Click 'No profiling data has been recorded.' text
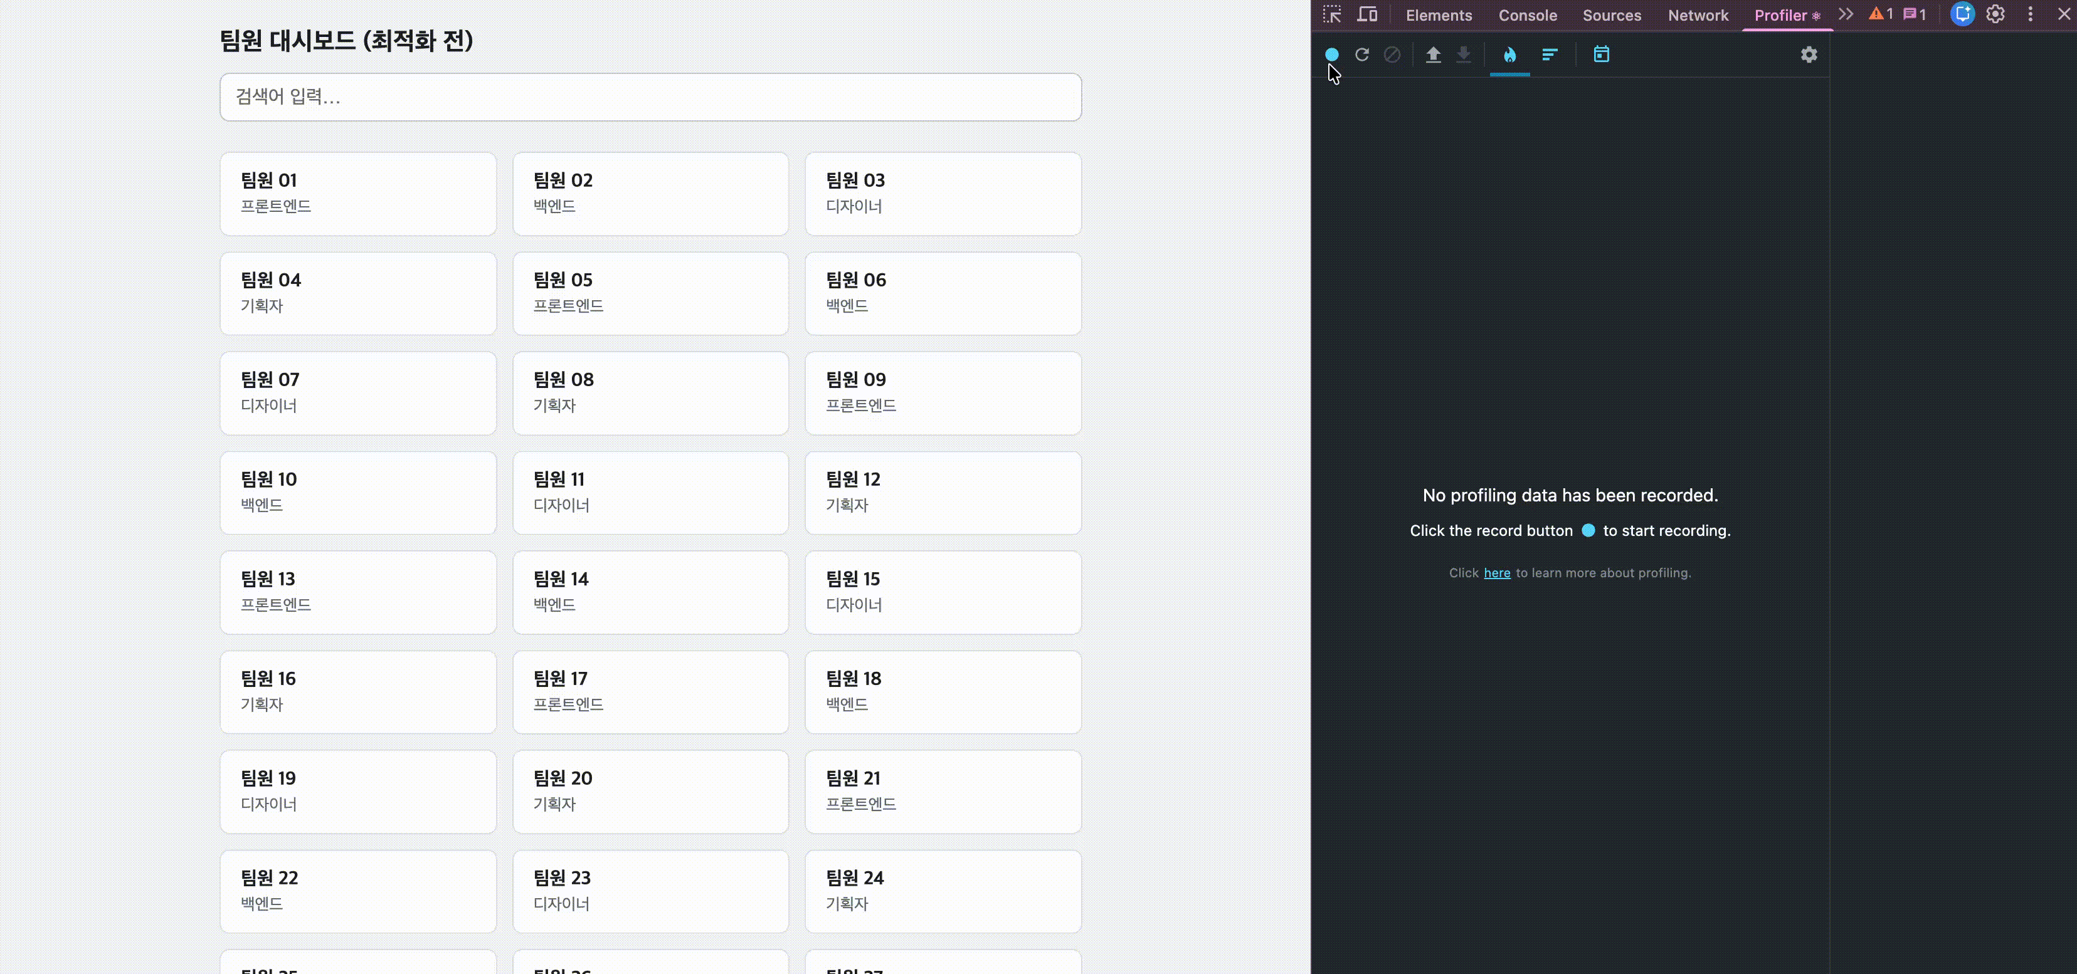The width and height of the screenshot is (2077, 974). (1570, 495)
